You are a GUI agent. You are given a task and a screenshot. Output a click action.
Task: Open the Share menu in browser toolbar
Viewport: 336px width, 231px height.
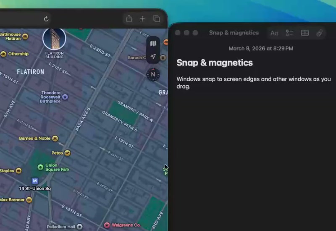tap(129, 18)
